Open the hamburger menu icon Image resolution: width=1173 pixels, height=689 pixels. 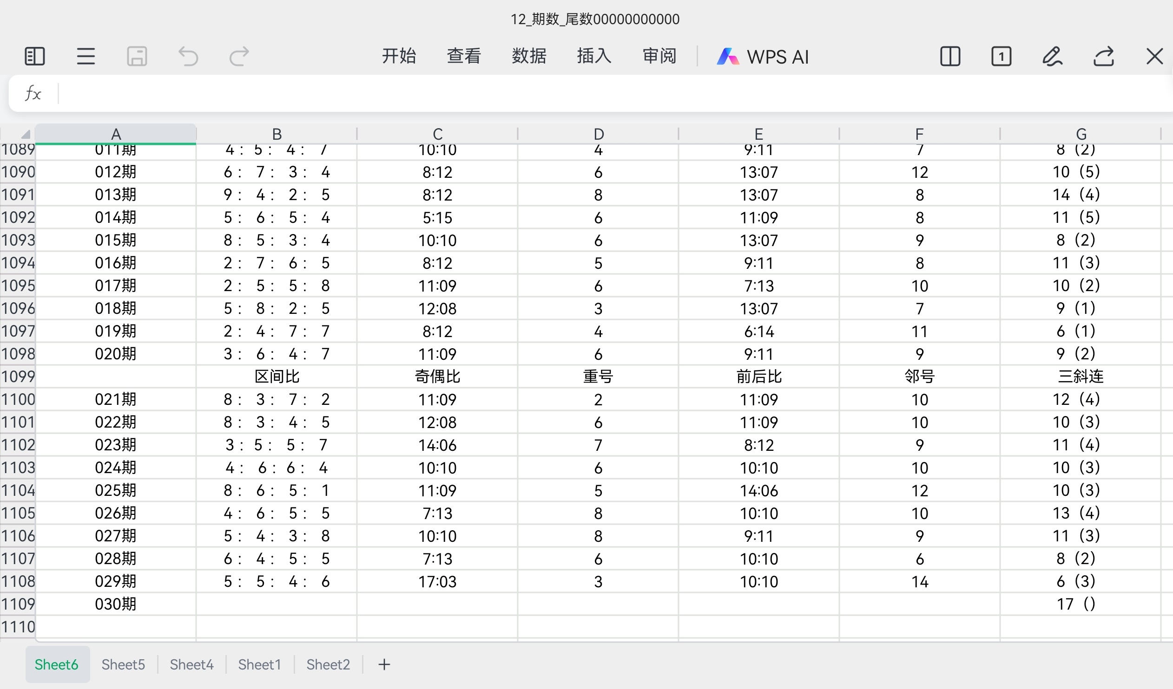click(86, 56)
